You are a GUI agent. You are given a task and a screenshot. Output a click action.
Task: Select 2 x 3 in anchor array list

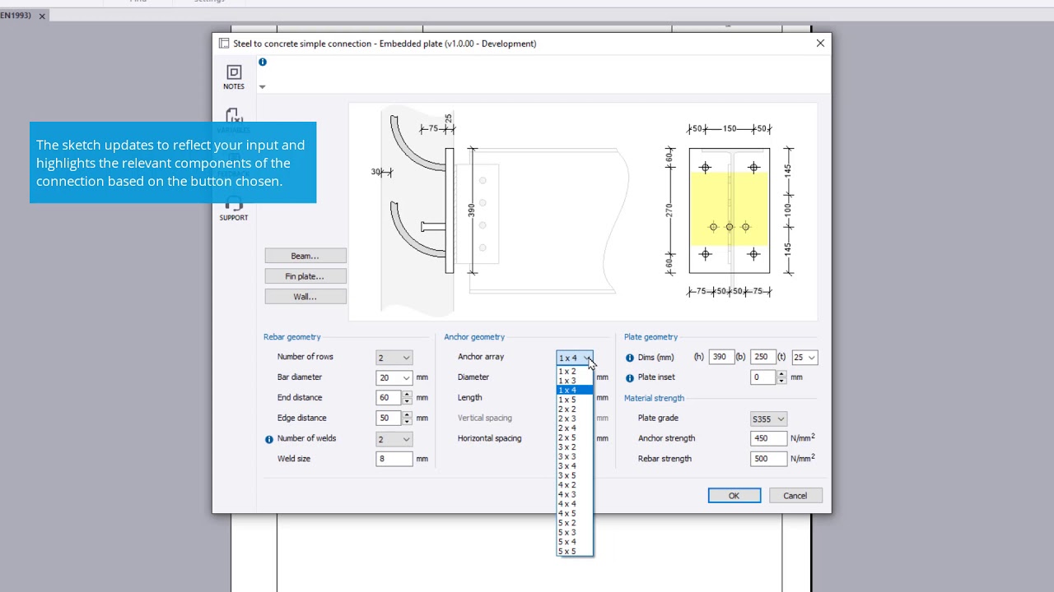(x=574, y=419)
